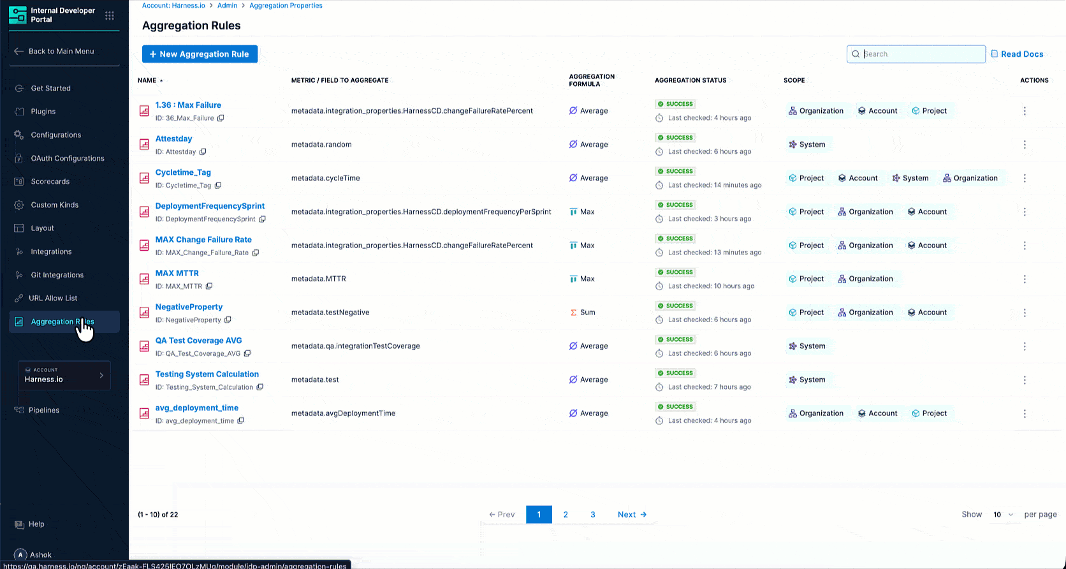Open Plugins in the sidebar
The height and width of the screenshot is (569, 1066).
click(x=43, y=112)
